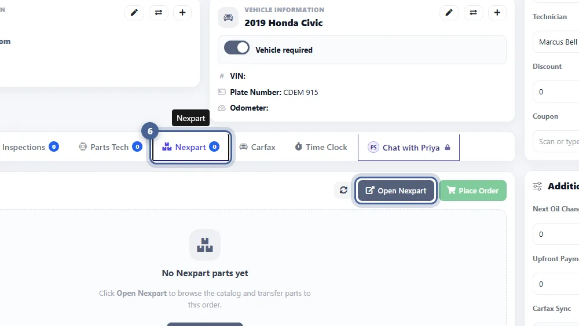Click the swap arrows icon in customer card
This screenshot has height=326, width=579.
(x=159, y=13)
